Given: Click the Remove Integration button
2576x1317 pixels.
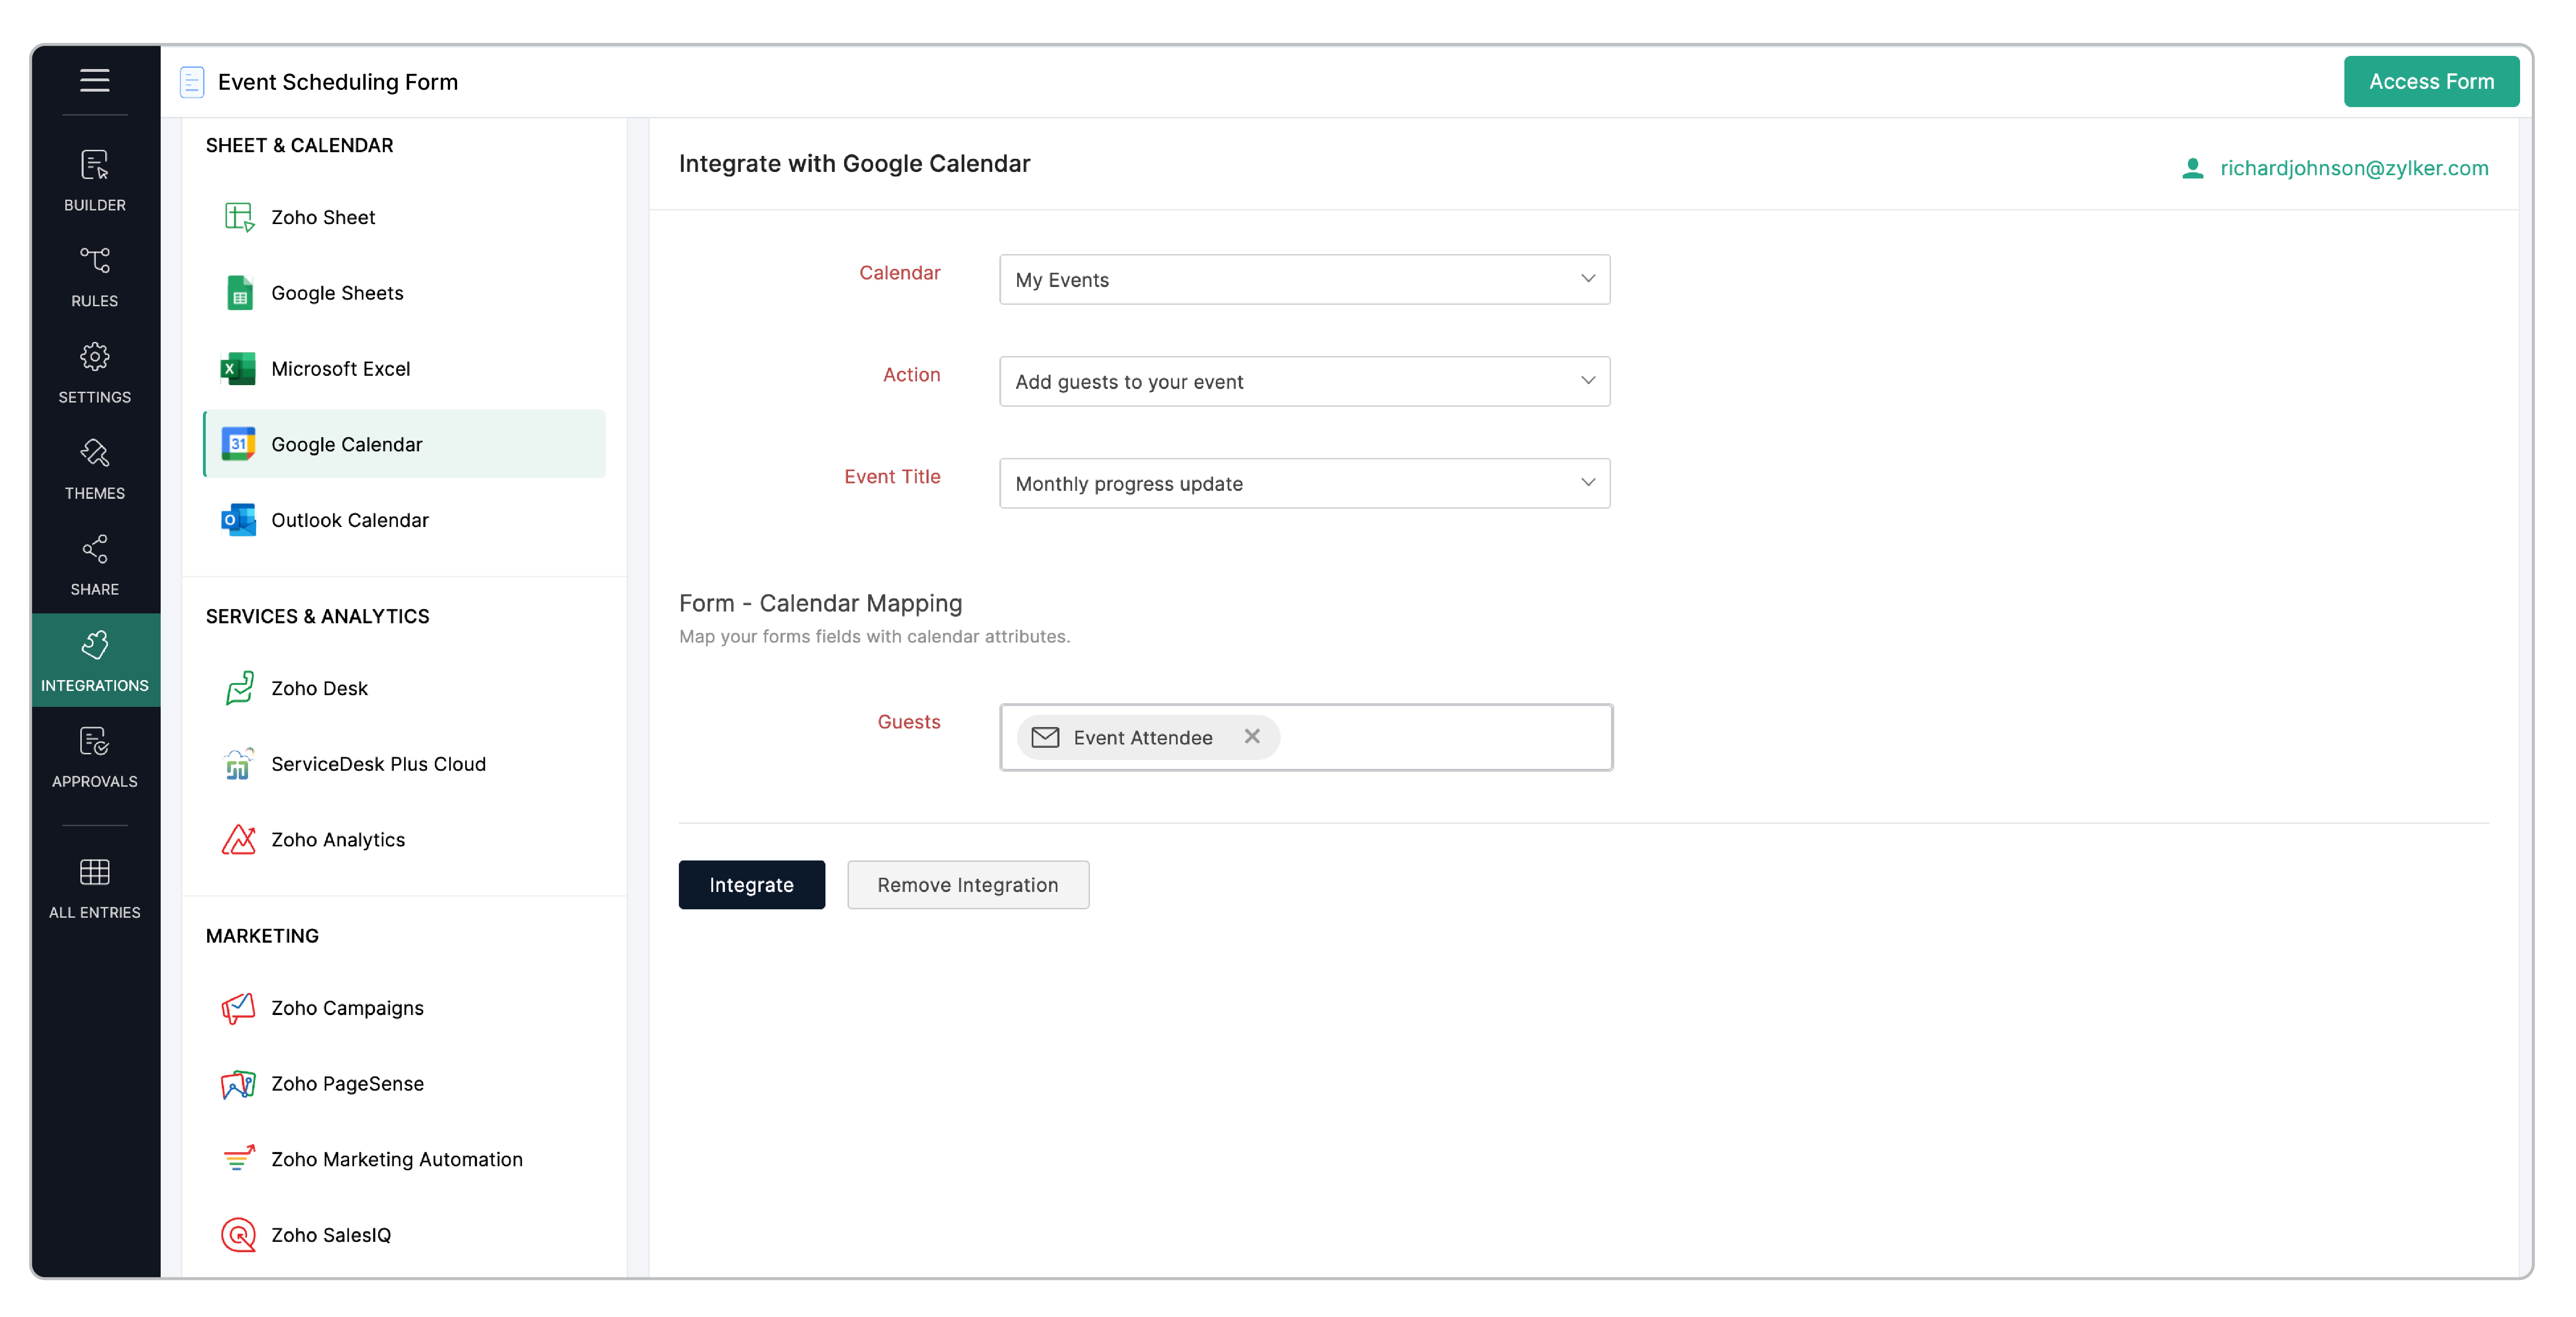Looking at the screenshot, I should pyautogui.click(x=967, y=885).
